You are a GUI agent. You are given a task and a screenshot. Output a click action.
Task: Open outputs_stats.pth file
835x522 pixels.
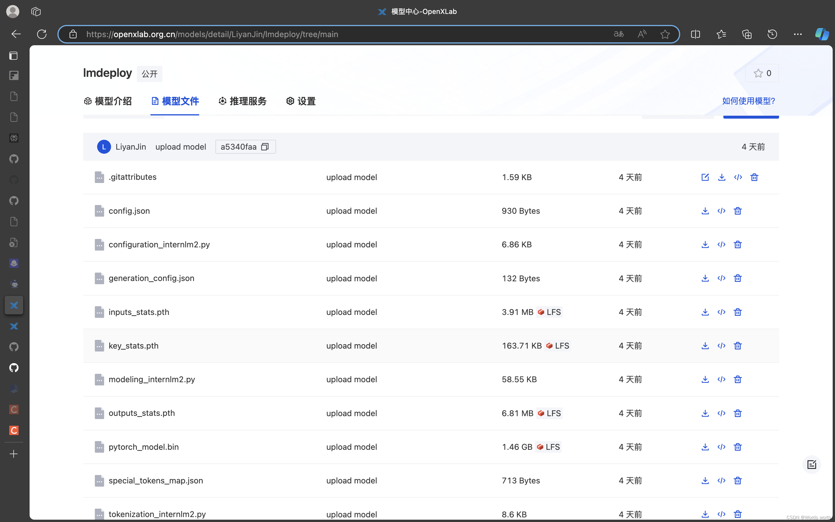pyautogui.click(x=141, y=413)
